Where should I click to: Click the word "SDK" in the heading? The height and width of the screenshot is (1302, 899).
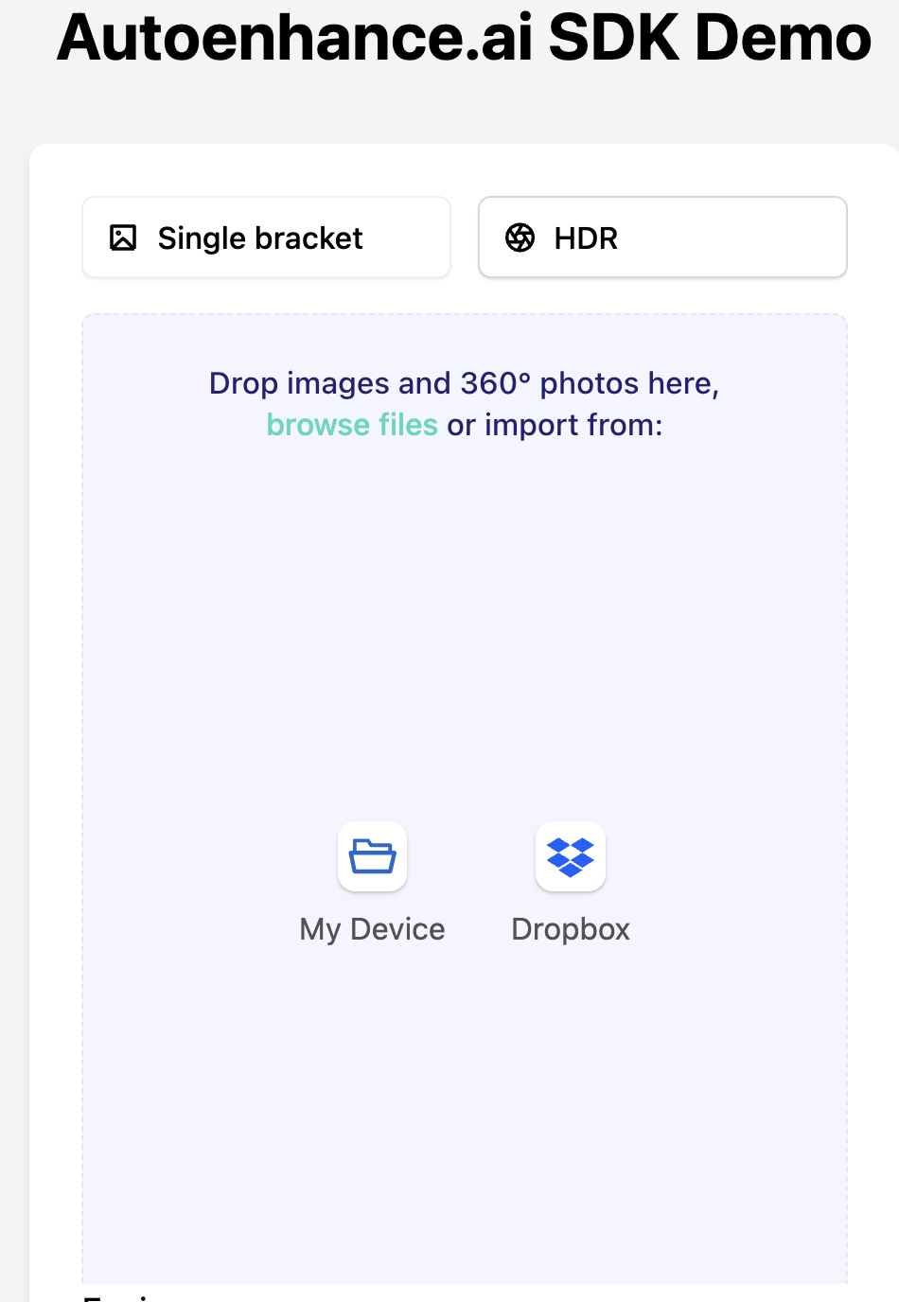pyautogui.click(x=613, y=38)
